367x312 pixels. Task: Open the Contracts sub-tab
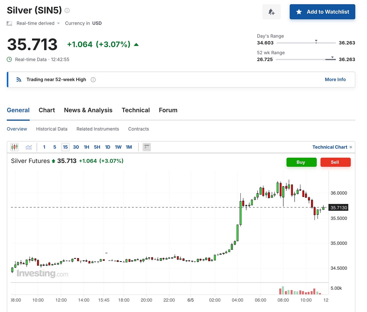click(139, 129)
